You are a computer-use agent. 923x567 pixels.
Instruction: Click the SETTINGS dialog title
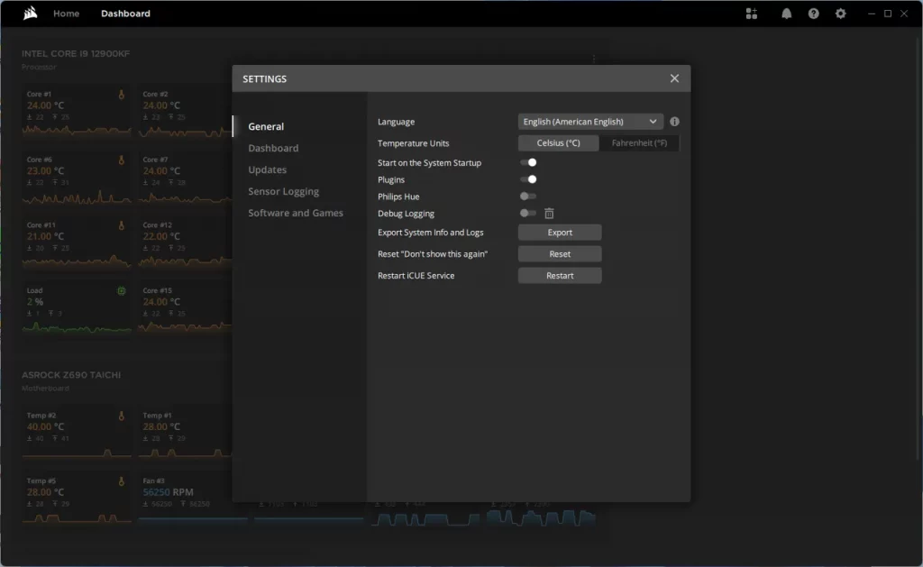[264, 79]
